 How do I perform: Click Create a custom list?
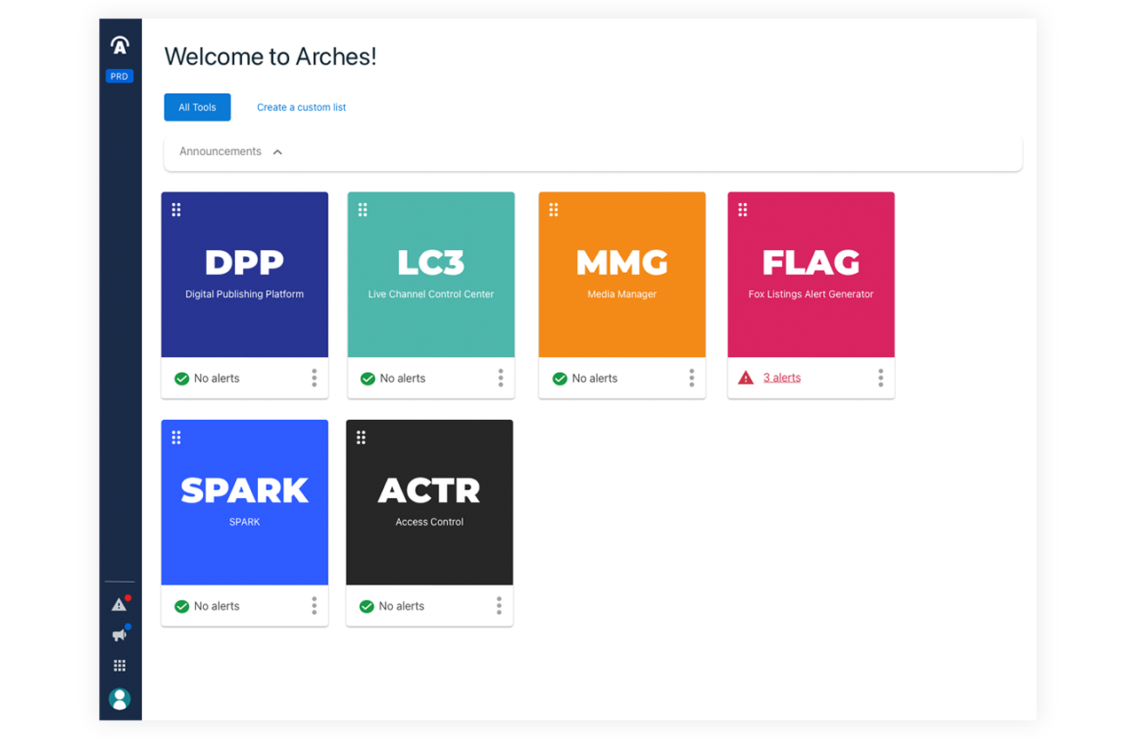point(301,107)
